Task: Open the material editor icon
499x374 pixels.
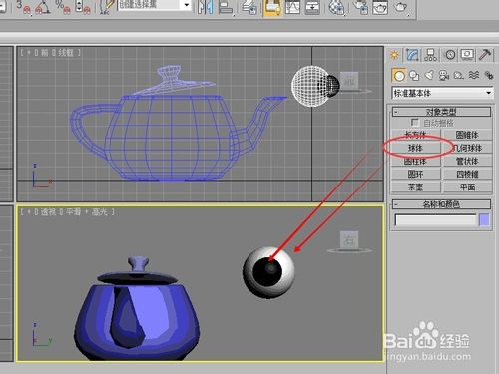Action: [336, 7]
